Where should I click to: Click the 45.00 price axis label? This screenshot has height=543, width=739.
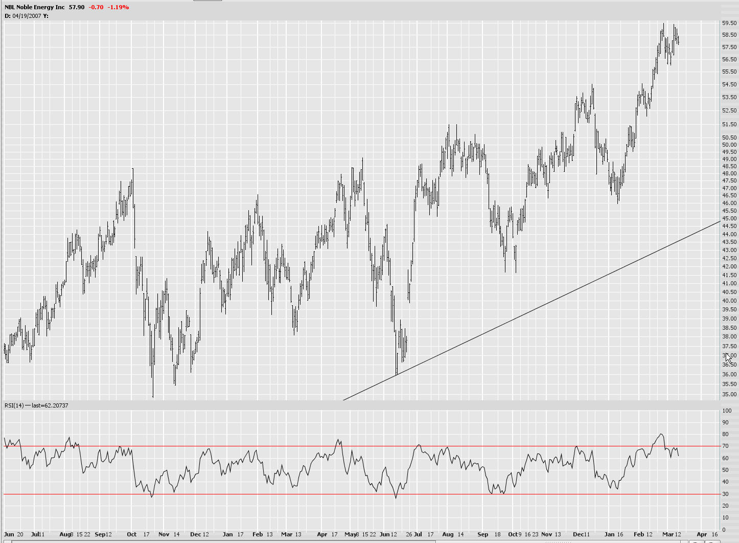[729, 218]
